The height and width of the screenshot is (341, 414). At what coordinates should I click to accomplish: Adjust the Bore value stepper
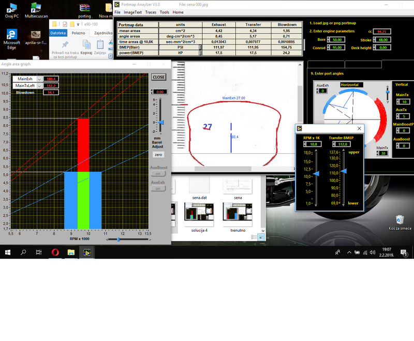[328, 40]
